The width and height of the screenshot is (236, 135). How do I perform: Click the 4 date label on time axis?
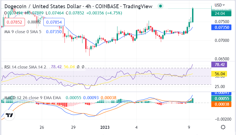tap(136, 127)
